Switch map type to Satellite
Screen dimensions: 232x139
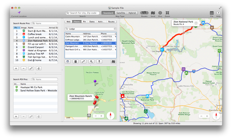121,13
